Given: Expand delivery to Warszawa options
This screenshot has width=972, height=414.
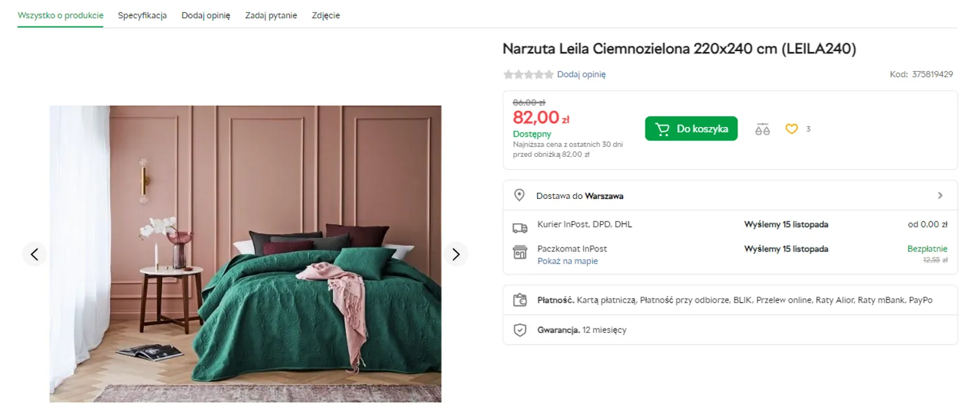Looking at the screenshot, I should click(940, 195).
